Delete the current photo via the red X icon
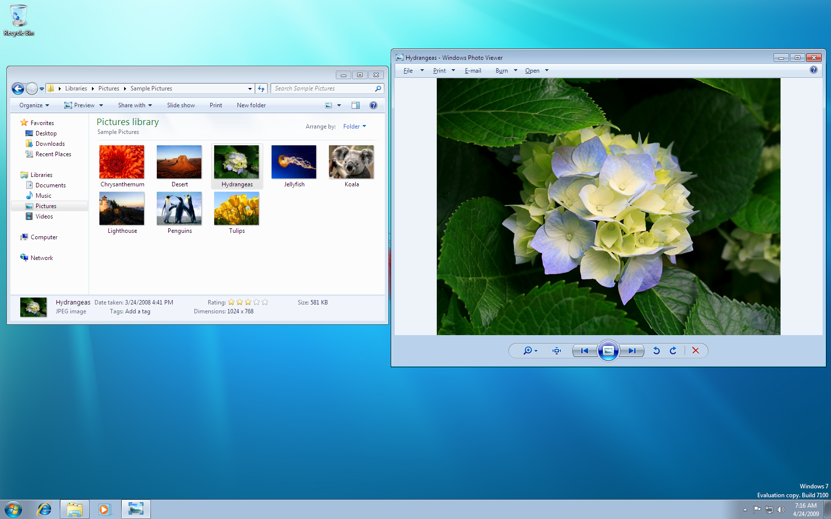831x519 pixels. coord(695,350)
